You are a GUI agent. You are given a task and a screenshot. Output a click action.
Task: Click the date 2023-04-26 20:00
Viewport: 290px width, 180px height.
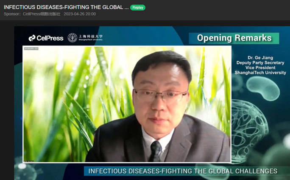(x=80, y=14)
